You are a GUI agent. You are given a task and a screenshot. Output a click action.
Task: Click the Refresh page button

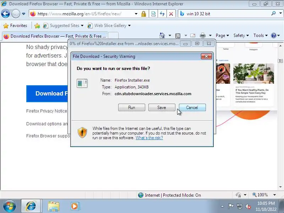click(162, 14)
